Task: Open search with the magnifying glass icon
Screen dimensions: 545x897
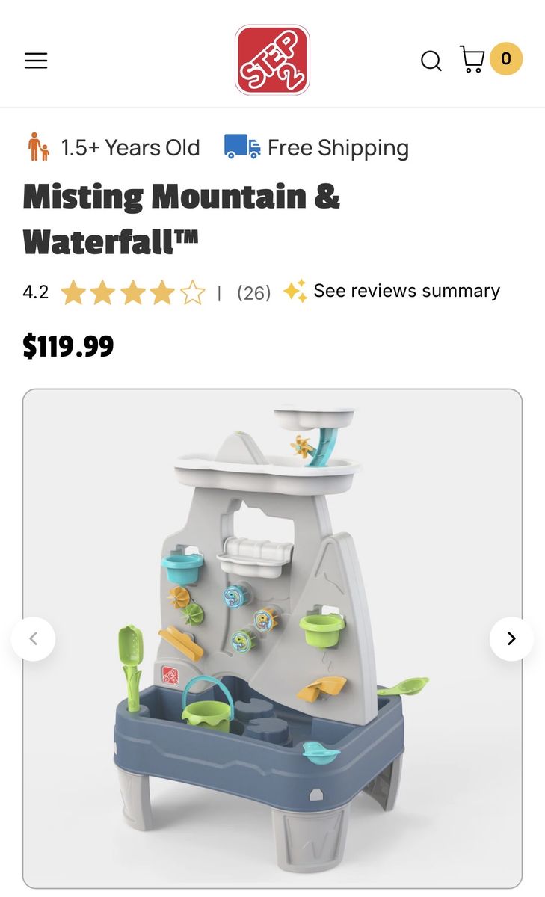Action: (x=431, y=61)
